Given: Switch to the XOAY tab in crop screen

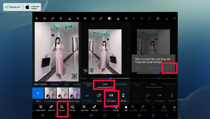Looking at the screenshot, I should point(105,84).
